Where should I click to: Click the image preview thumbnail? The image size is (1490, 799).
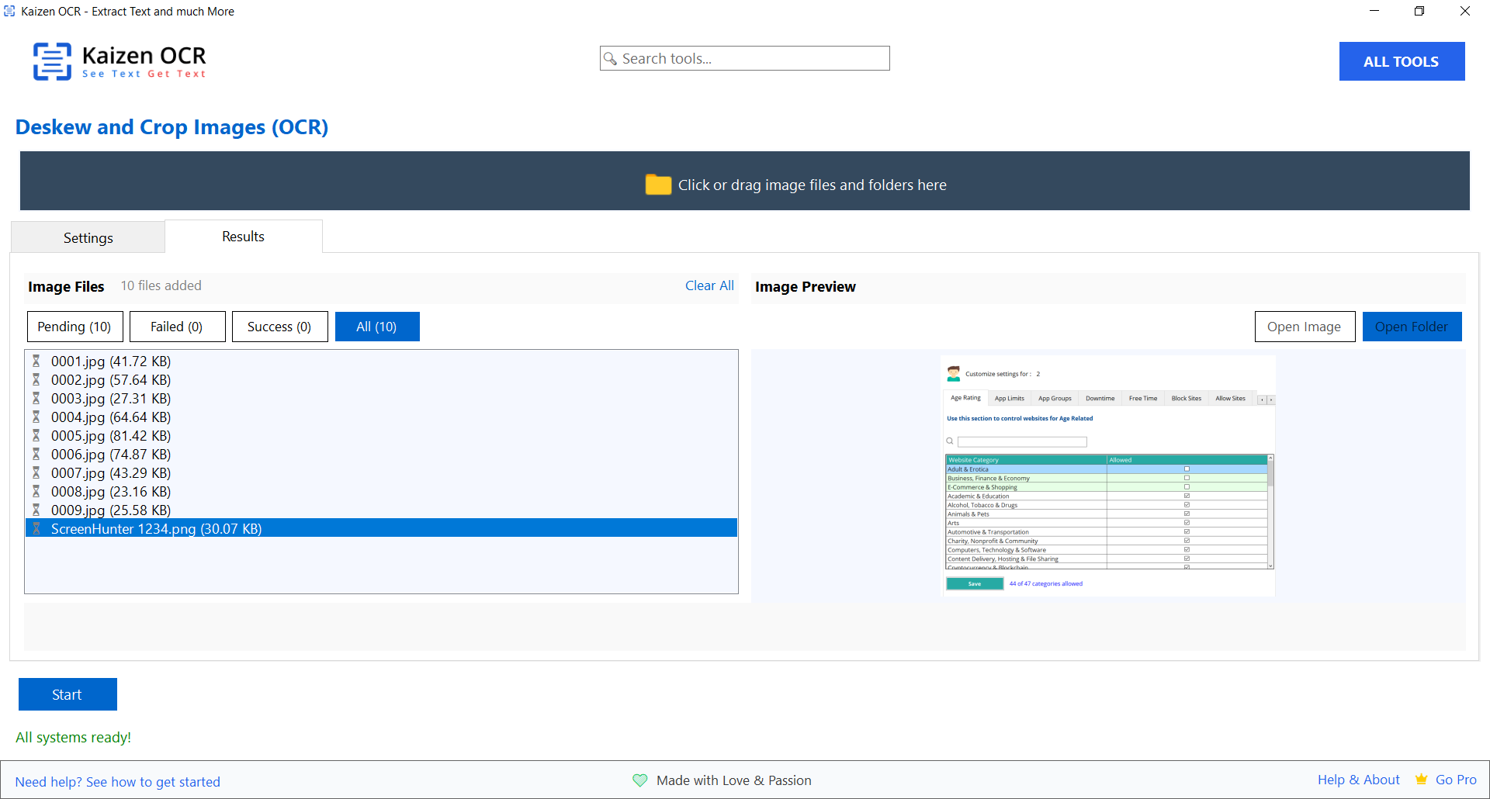click(1107, 476)
